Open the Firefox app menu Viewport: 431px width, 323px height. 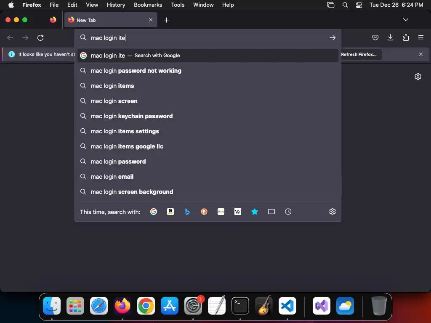point(32,5)
